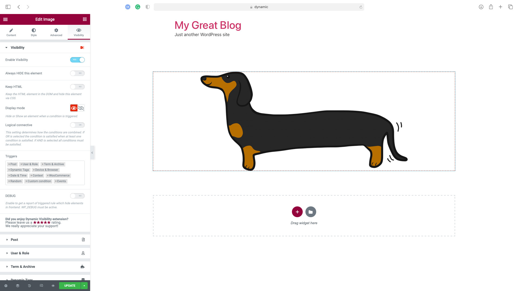Toggle the Always HIDE this element switch
Viewport: 518px width, 291px height.
[x=77, y=73]
